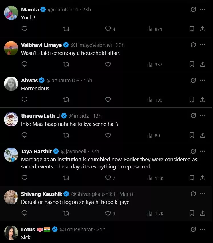Click Lotus's profile picture
This screenshot has height=243, width=213.
(11, 232)
